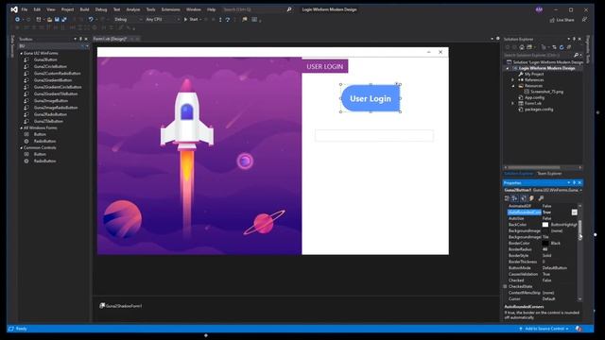
Task: Click the empty textbox on the form designer
Action: click(374, 136)
